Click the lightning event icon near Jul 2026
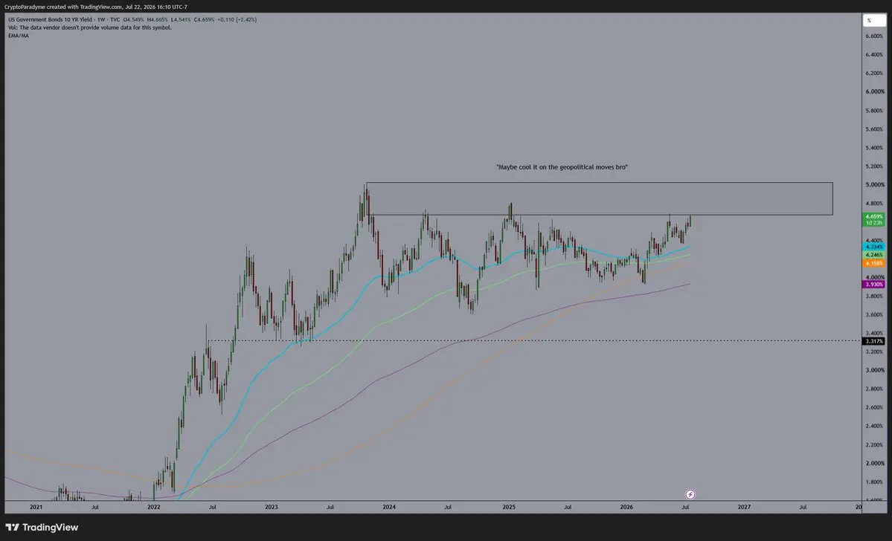Viewport: 892px width, 541px height. tap(690, 494)
